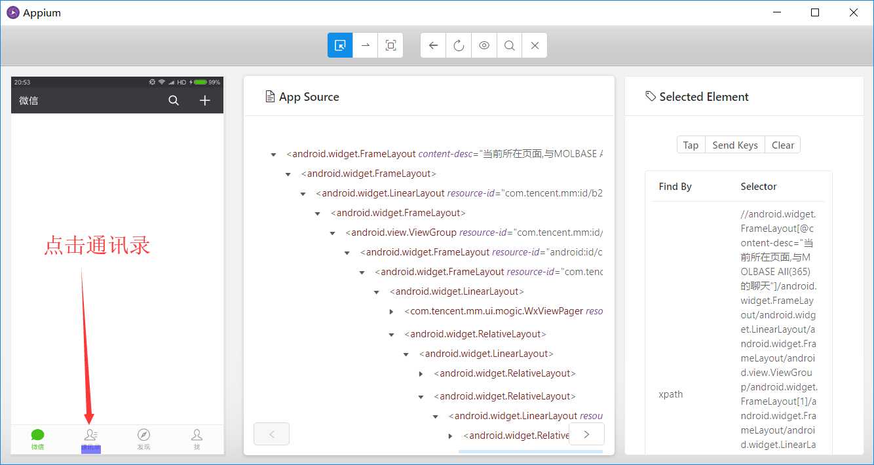874x465 pixels.
Task: Open 通讯录 contacts tab in phone
Action: [x=91, y=439]
